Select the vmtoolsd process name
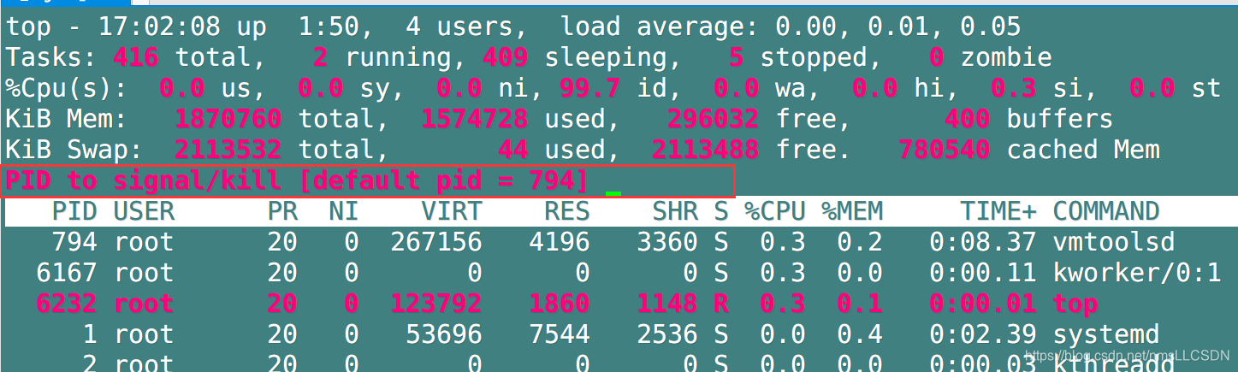The width and height of the screenshot is (1238, 372). 1114,242
